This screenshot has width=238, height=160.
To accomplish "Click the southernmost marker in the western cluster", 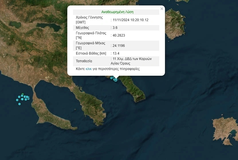I will 19,104.
